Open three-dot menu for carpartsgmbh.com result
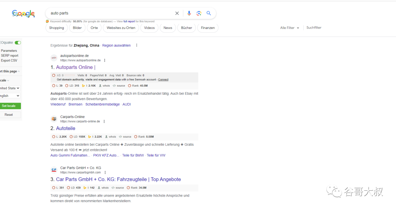Image resolution: width=396 pixels, height=209 pixels. [x=105, y=172]
